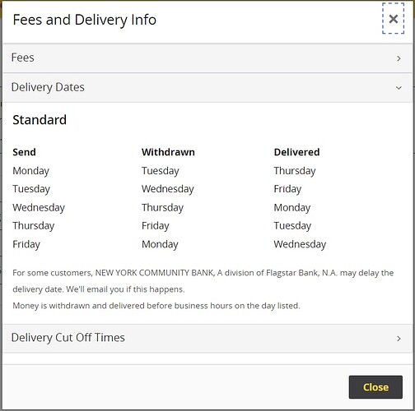Viewport: 415px width, 411px height.
Task: Click the down chevron beside Delivery Dates
Action: (x=399, y=88)
